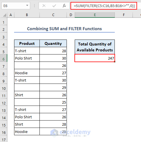The height and width of the screenshot is (142, 141).
Task: Select 'Hoodie' cell in row 16
Action: [27, 132]
